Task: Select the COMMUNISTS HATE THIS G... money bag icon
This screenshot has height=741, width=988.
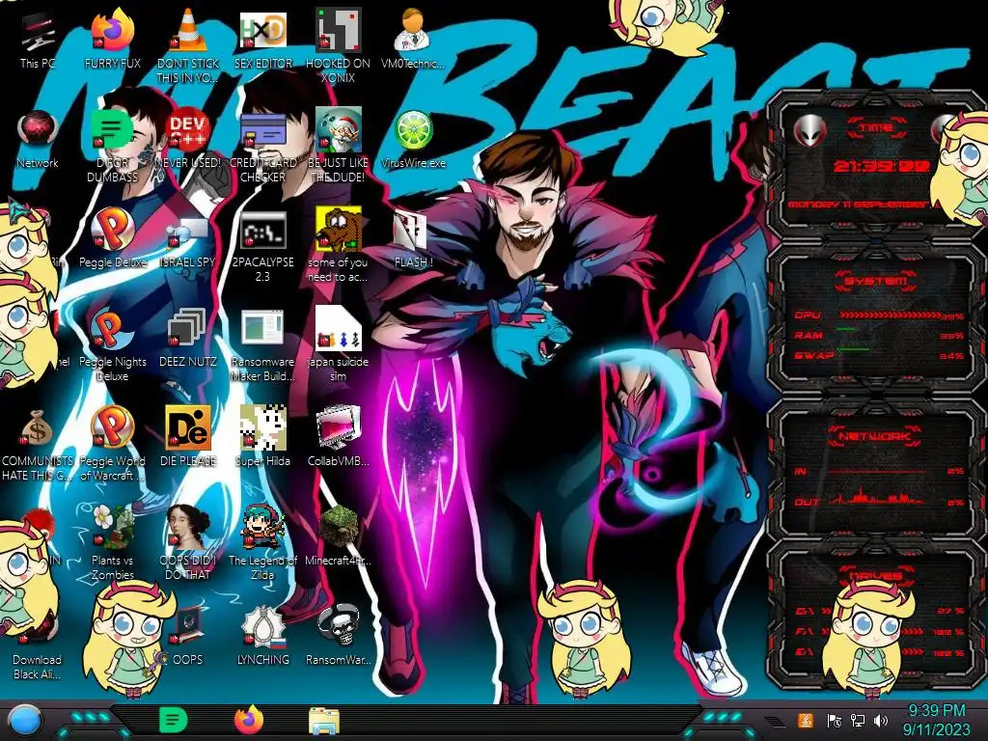Action: coord(38,445)
